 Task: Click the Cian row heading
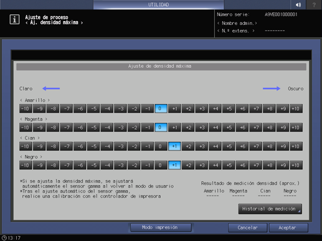coord(30,138)
